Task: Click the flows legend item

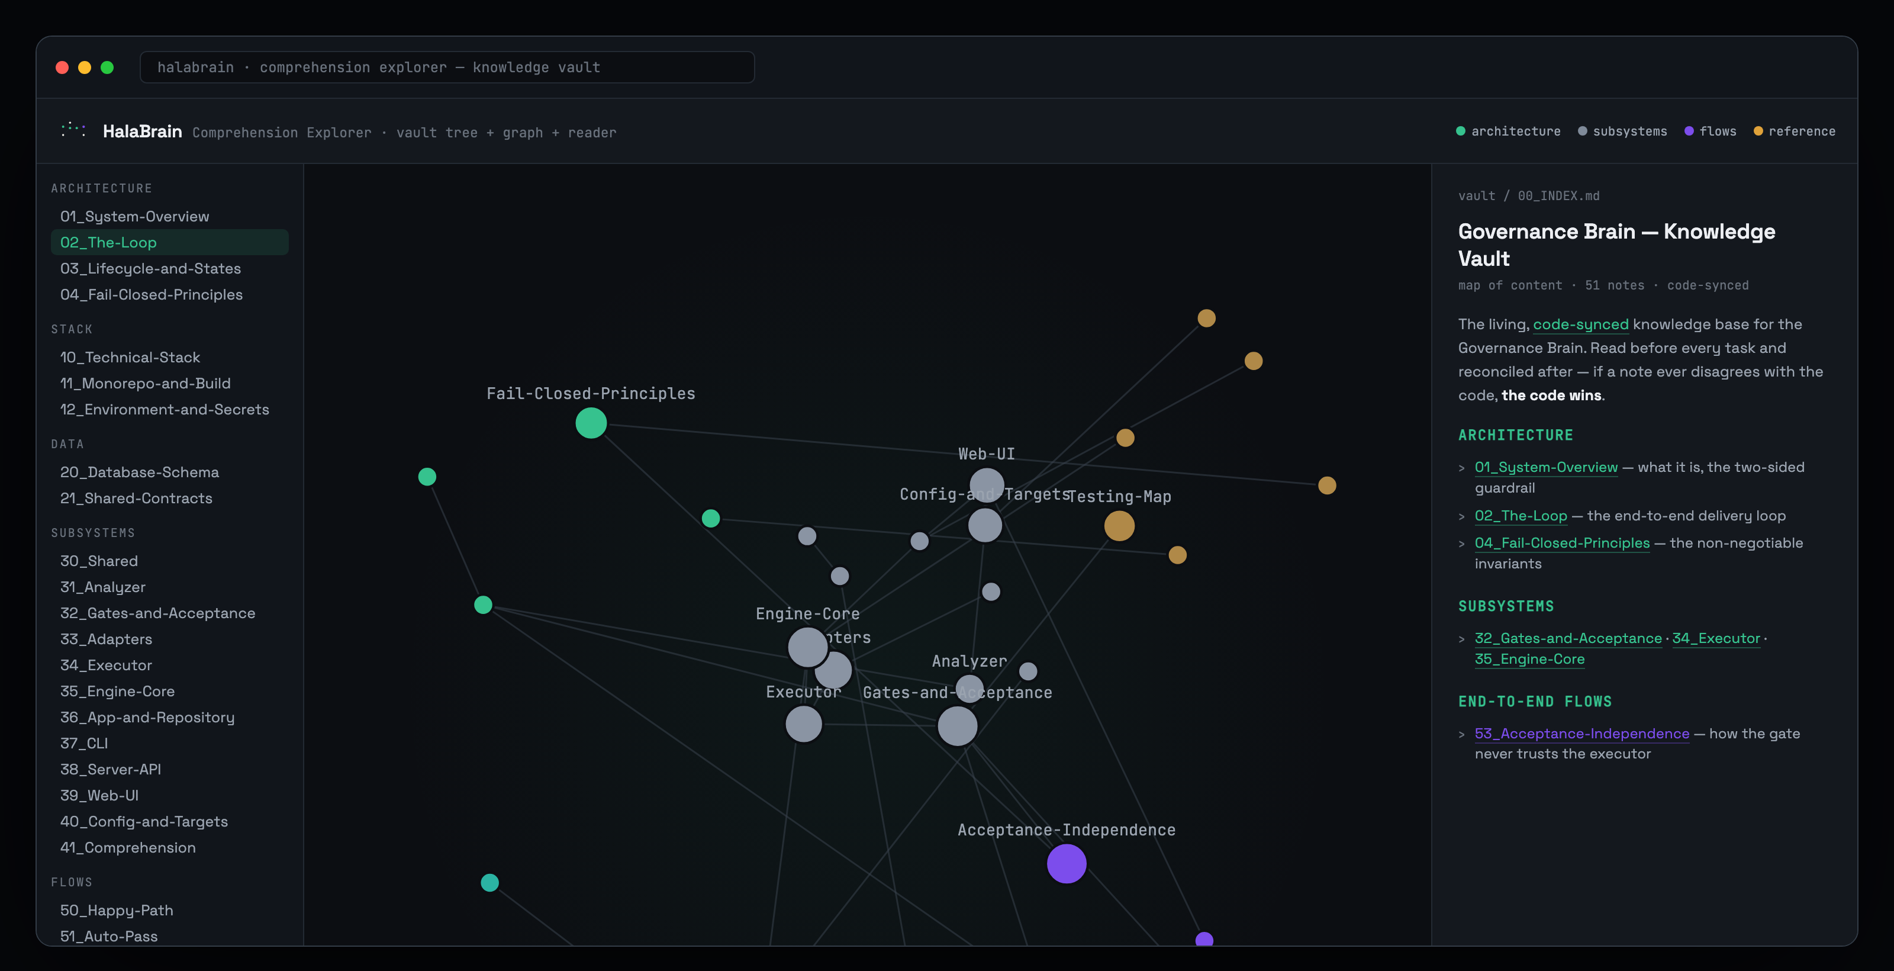Action: pos(1710,131)
